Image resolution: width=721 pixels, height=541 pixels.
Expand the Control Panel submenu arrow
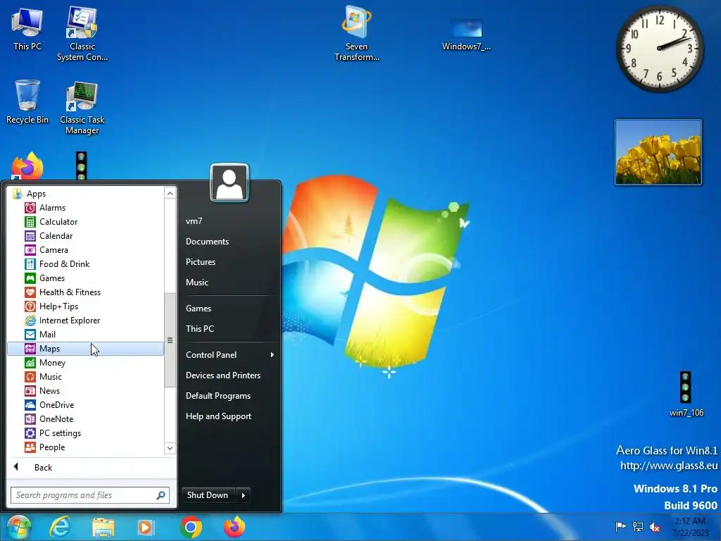272,355
